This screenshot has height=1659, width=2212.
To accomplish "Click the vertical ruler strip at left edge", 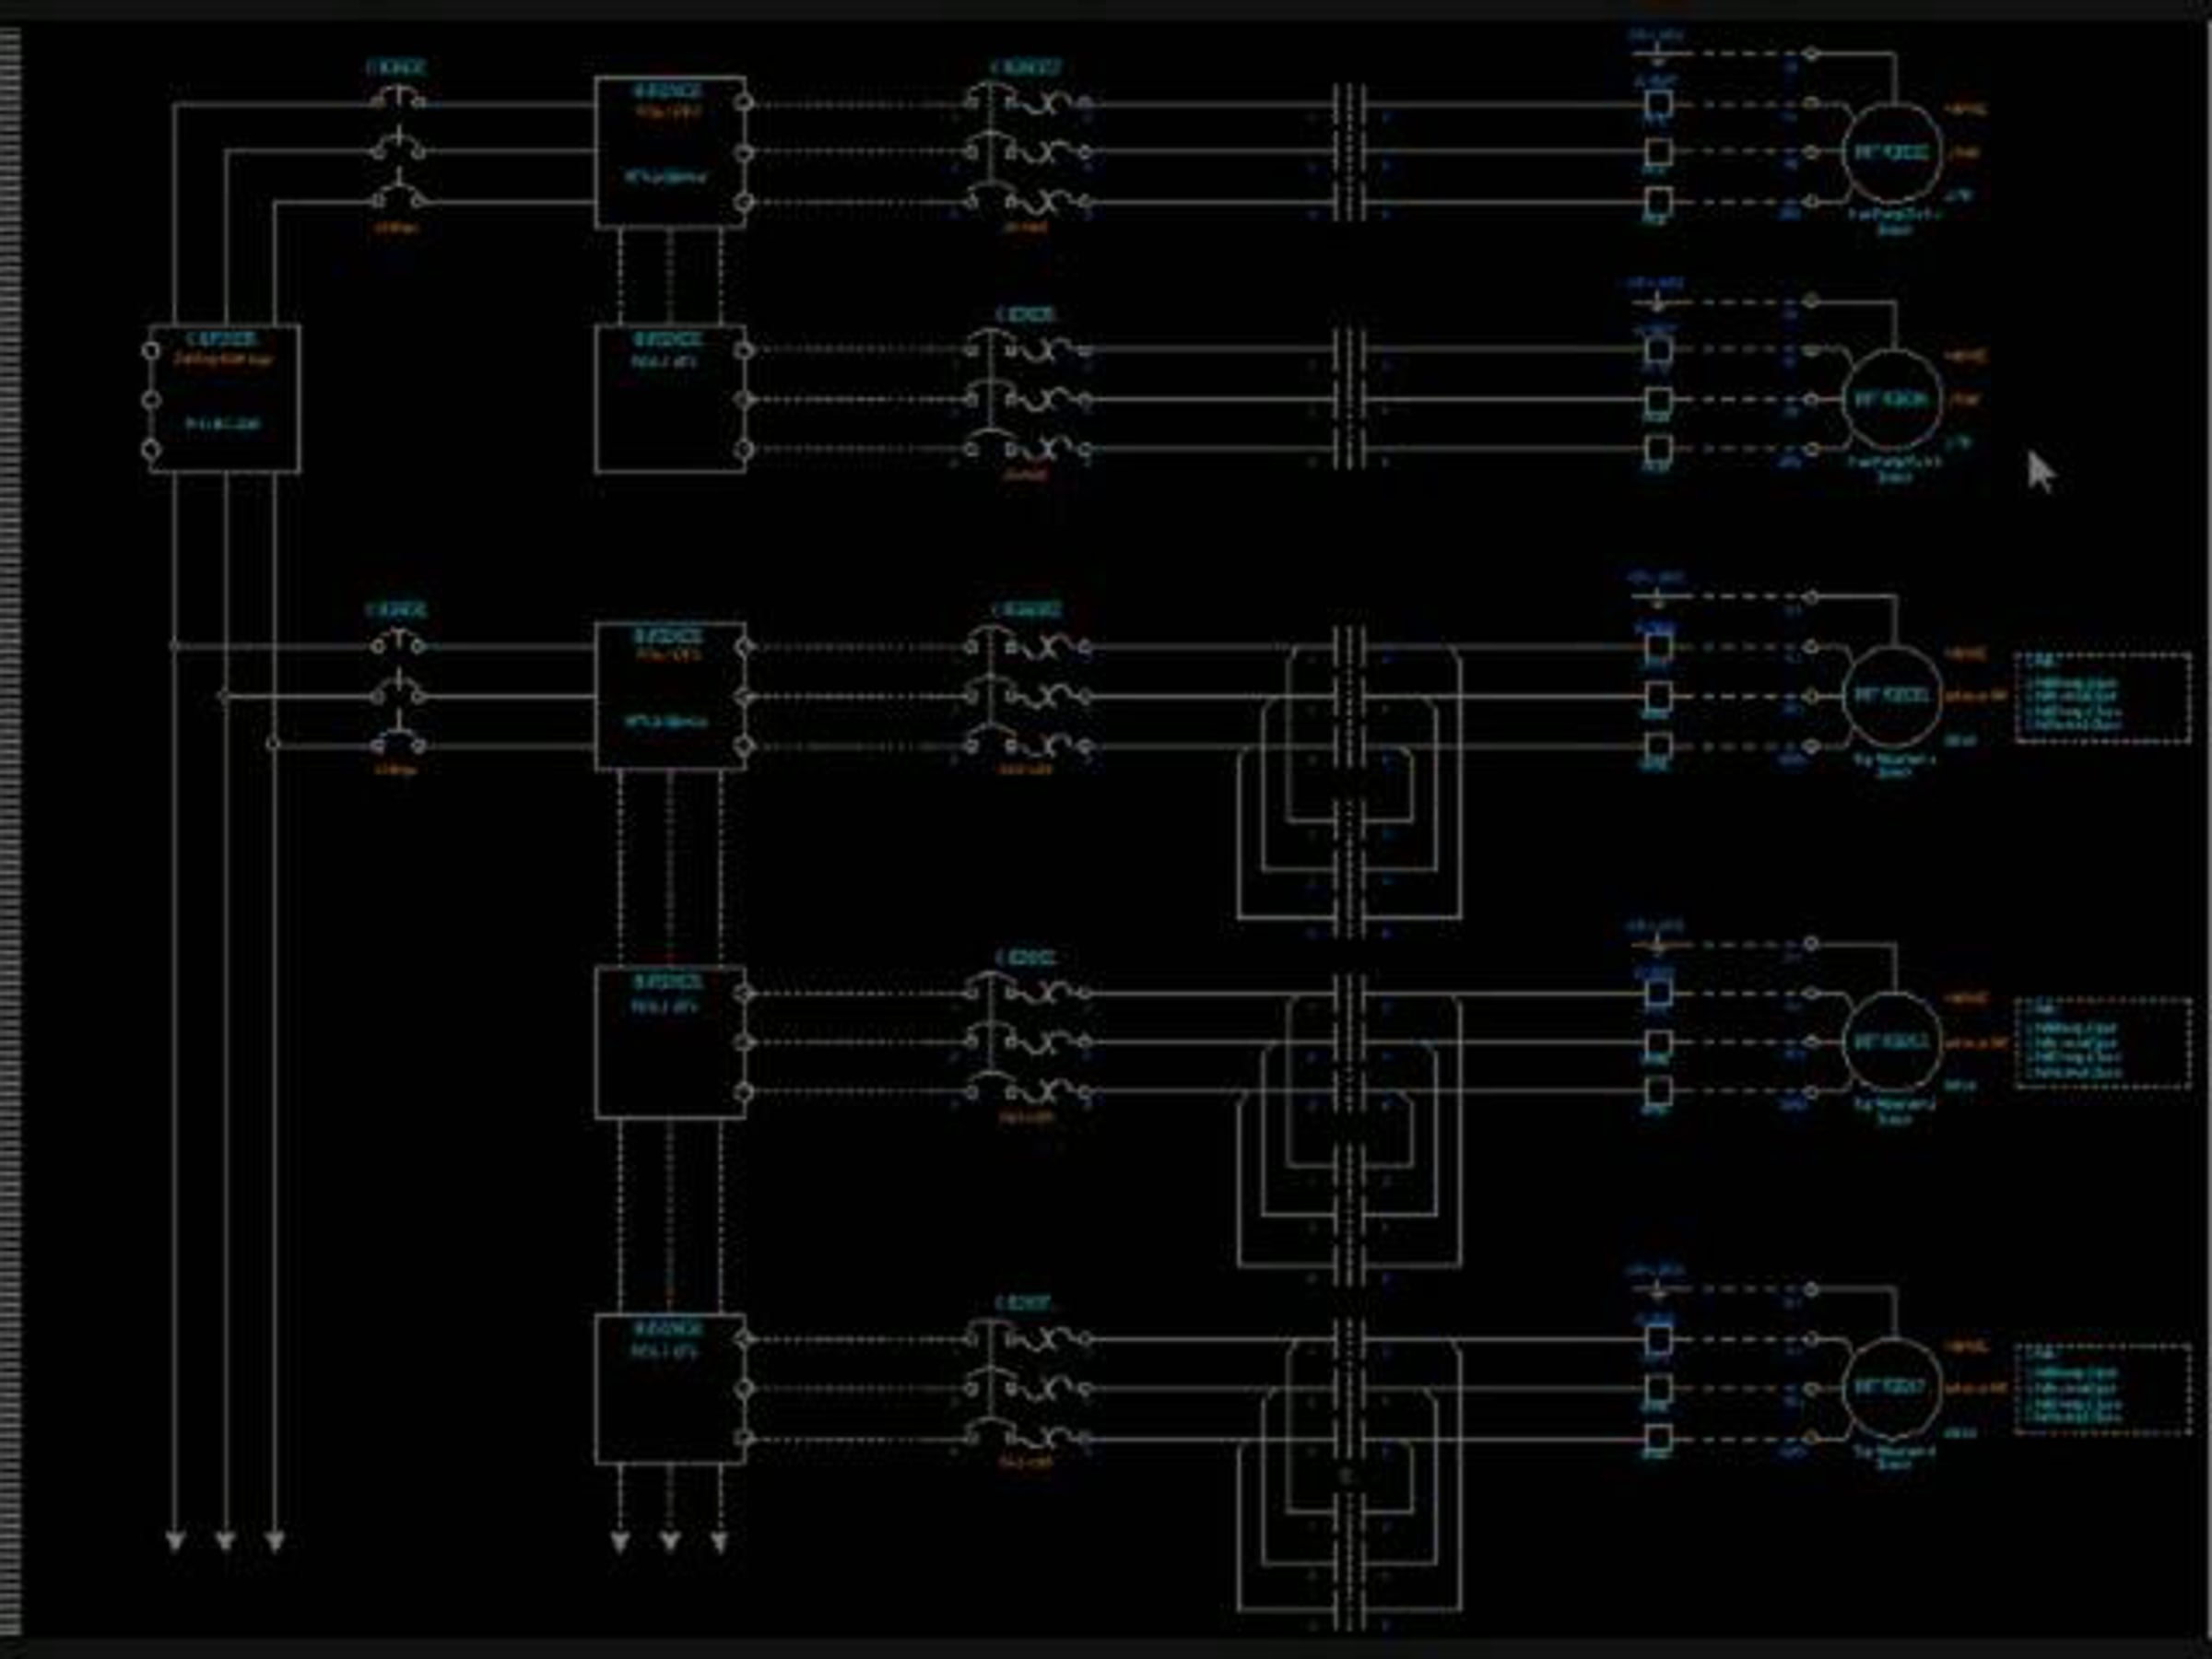I will [x=10, y=833].
